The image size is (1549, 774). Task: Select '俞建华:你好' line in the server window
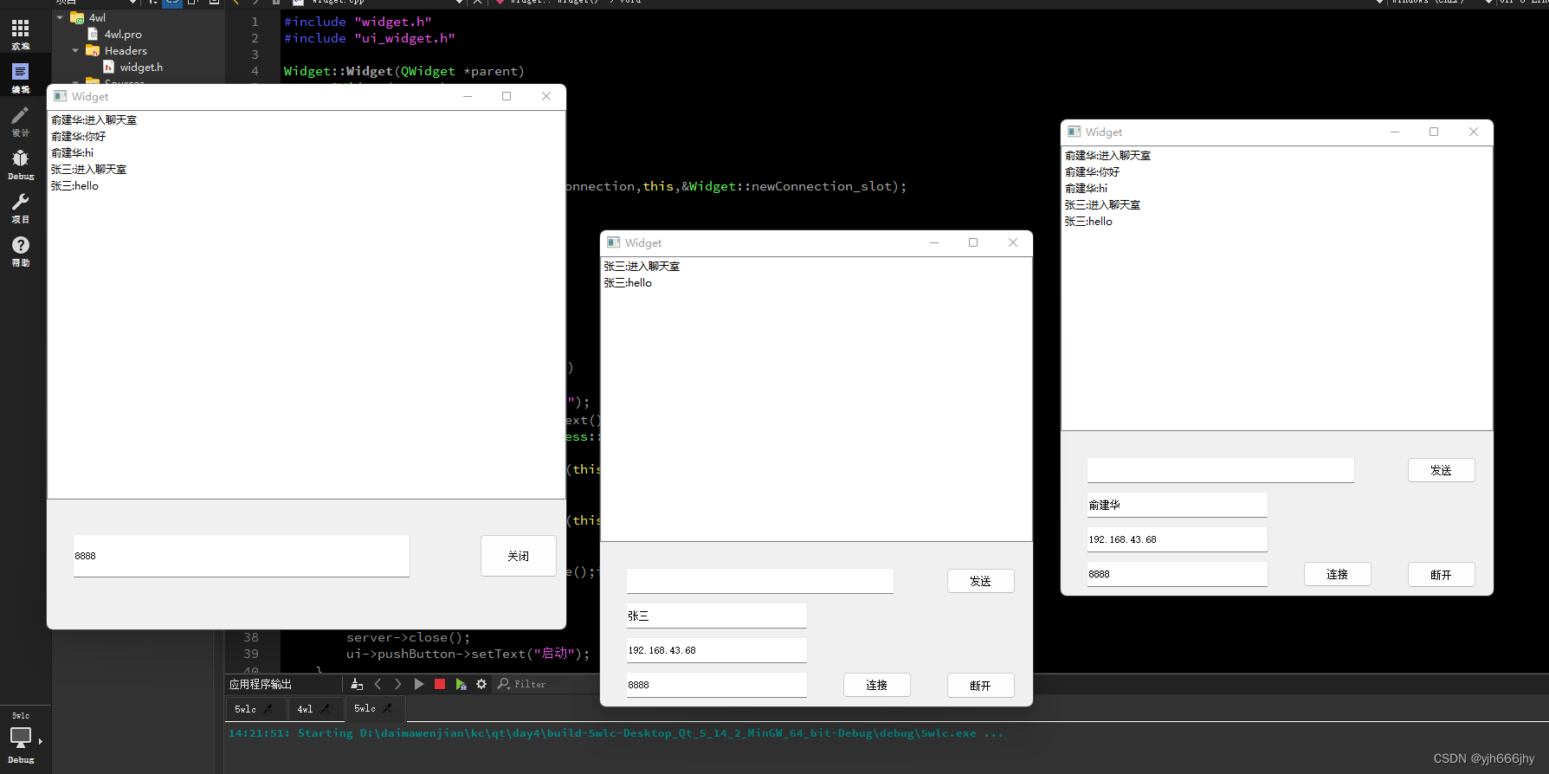pyautogui.click(x=79, y=137)
